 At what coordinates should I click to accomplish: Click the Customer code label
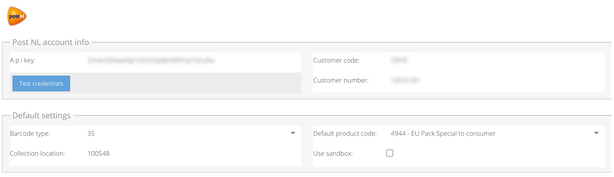336,60
